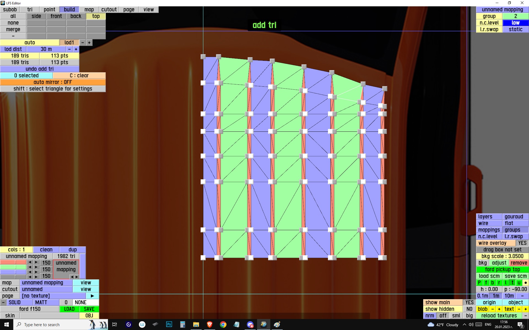
Task: Click the black dot view button
Action: point(525,283)
